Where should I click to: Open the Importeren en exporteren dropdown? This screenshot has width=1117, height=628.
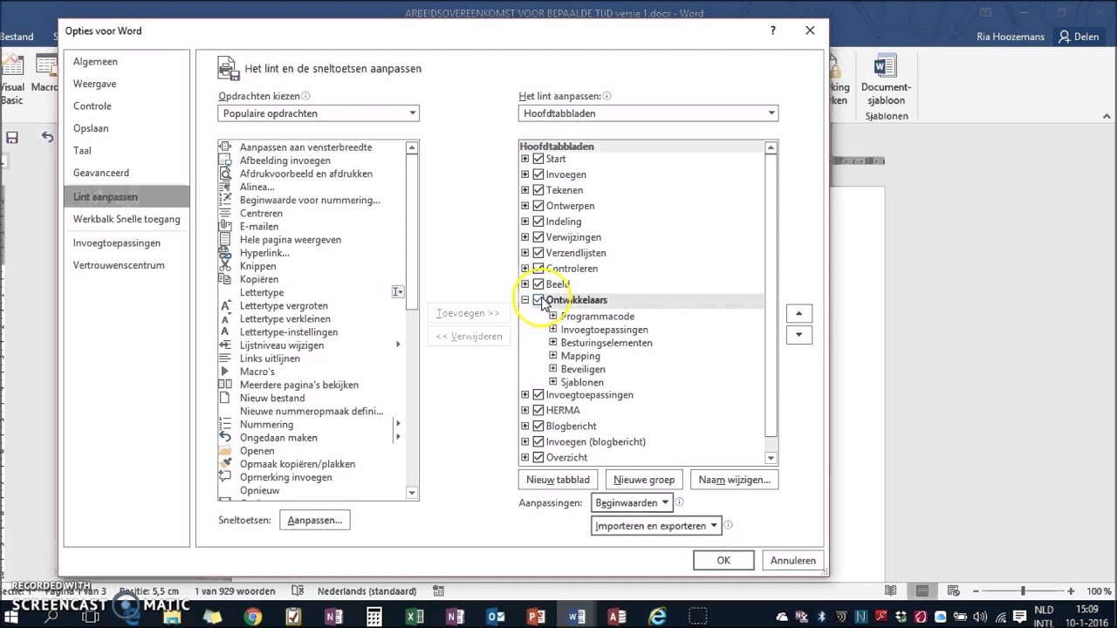(x=655, y=526)
